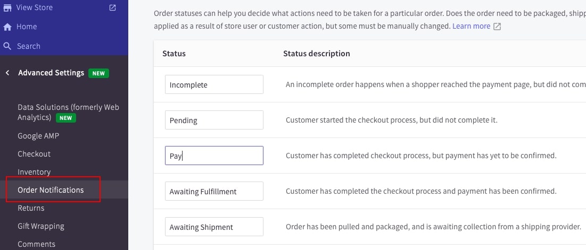Select Inventory in the sidebar

tap(34, 172)
